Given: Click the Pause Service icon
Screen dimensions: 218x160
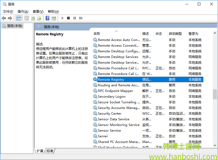Looking at the screenshot, I should click(75, 18).
